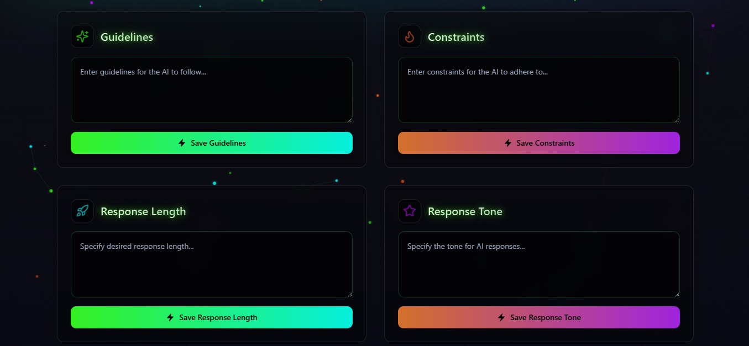Click the lightning bolt inside Save Guidelines button
The image size is (749, 346).
tap(181, 143)
